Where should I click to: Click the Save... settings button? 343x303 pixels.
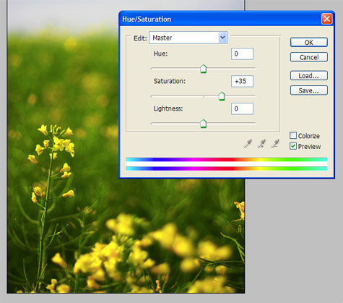(x=309, y=90)
